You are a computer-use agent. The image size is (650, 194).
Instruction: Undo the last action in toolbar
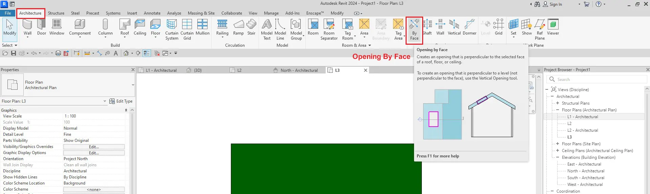coord(34,53)
